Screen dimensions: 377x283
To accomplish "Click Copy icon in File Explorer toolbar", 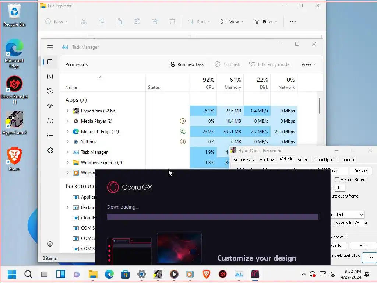I will (x=102, y=22).
